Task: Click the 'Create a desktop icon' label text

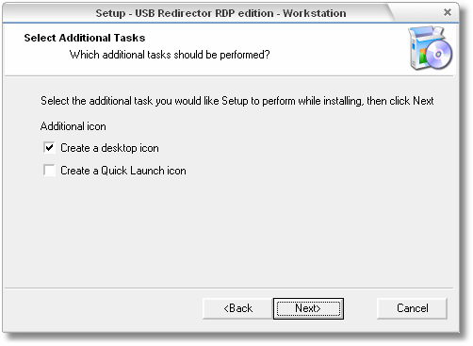Action: pos(109,148)
